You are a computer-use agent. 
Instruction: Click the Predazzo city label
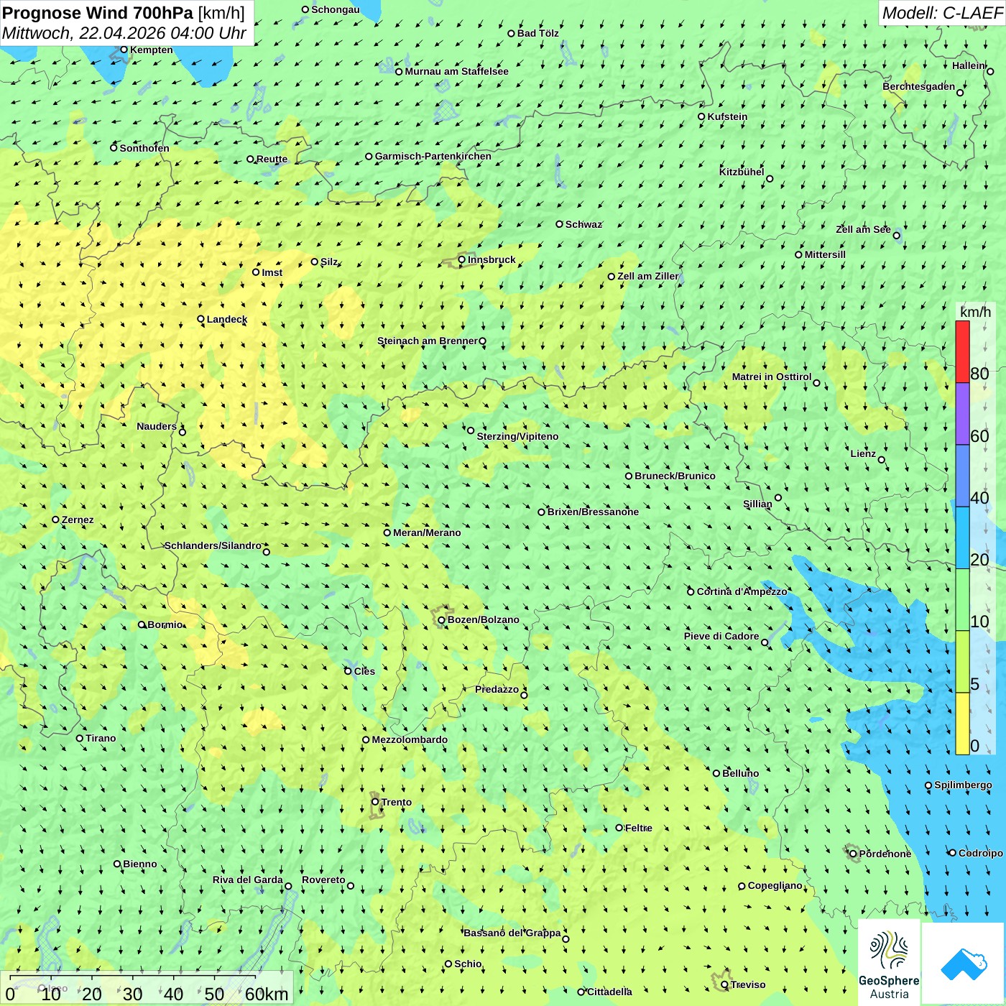pos(497,689)
